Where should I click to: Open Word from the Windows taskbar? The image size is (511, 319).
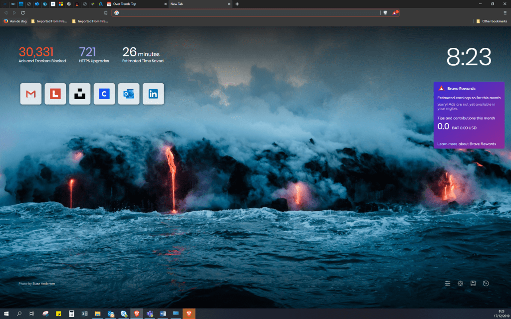click(163, 314)
